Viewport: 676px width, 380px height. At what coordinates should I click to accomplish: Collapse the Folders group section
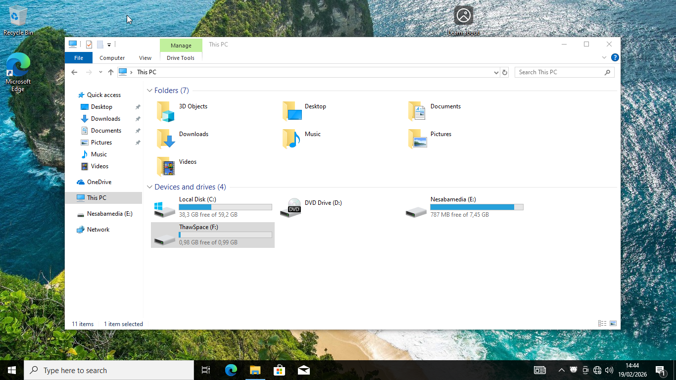pos(149,91)
